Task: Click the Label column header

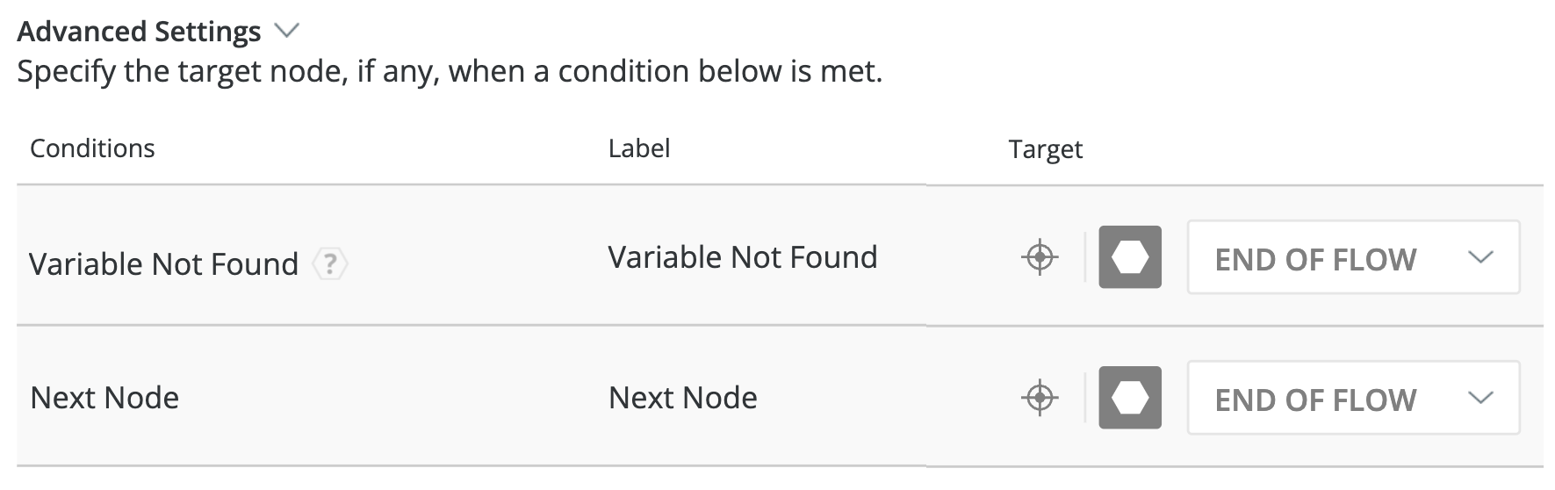Action: [x=638, y=148]
